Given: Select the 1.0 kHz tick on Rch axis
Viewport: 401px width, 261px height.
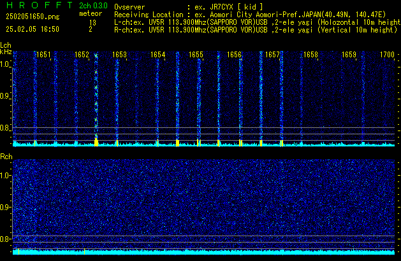Looking at the screenshot, I should [5, 176].
